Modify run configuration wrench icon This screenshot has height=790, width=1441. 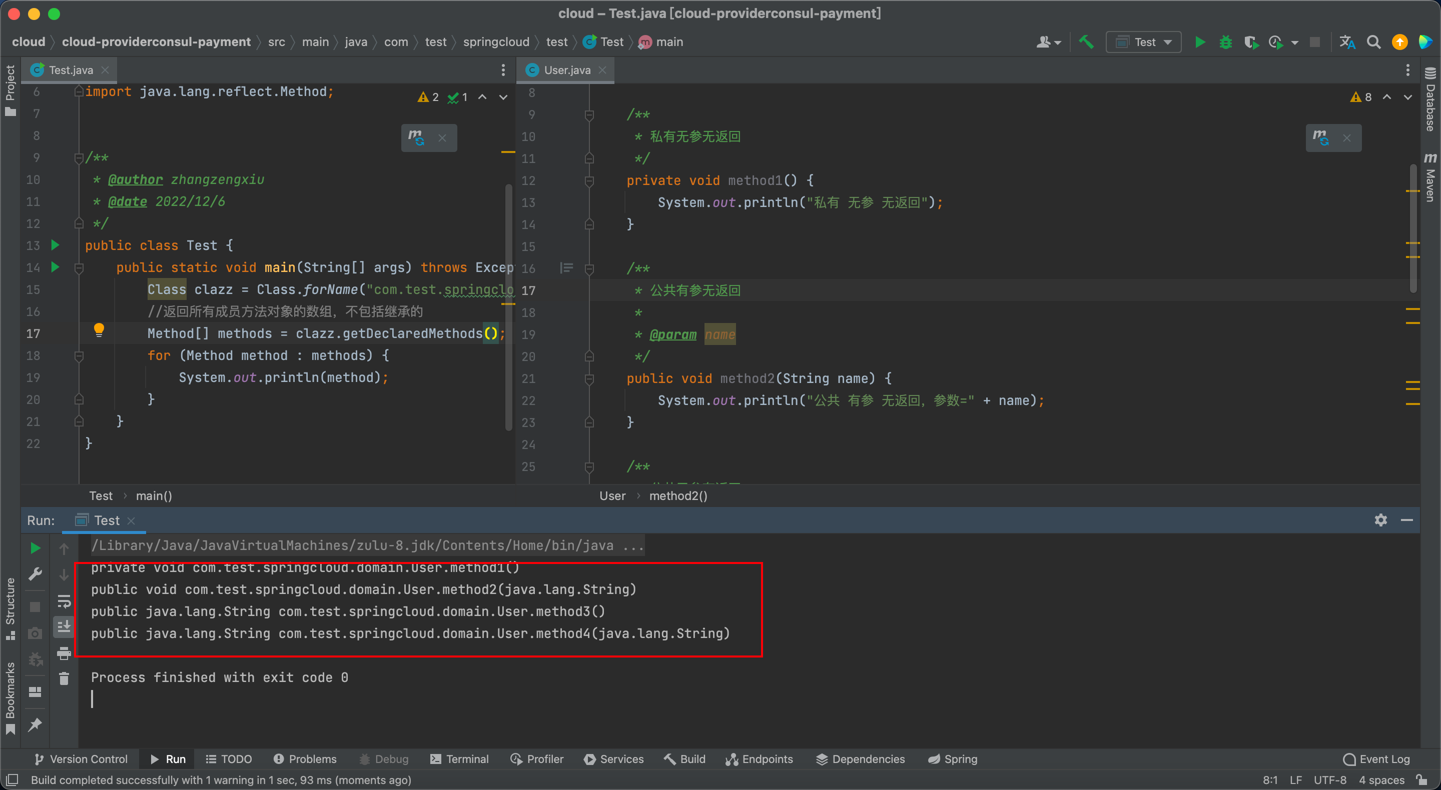35,574
